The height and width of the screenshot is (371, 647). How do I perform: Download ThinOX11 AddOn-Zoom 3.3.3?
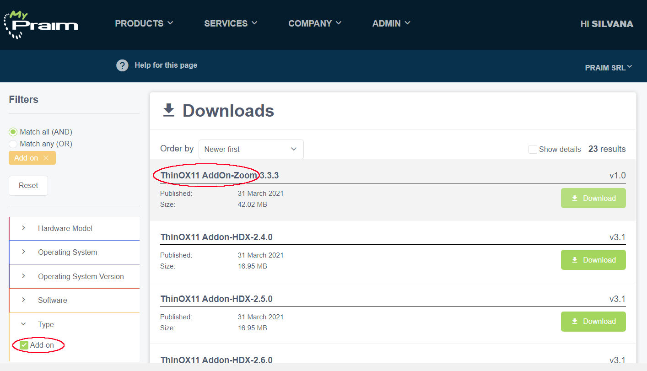593,198
